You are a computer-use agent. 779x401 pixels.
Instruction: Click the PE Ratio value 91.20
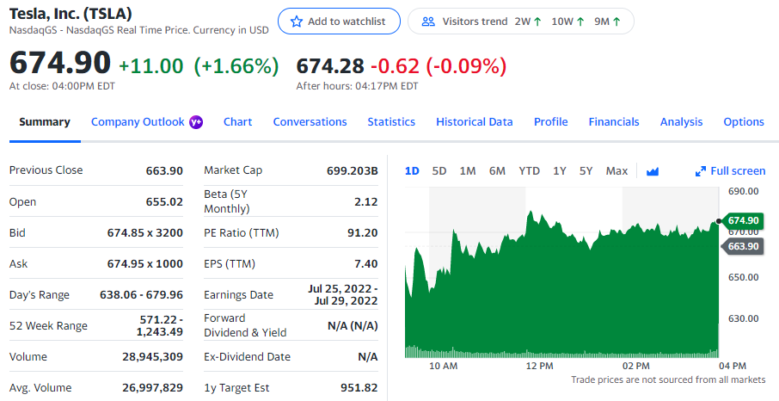[363, 233]
